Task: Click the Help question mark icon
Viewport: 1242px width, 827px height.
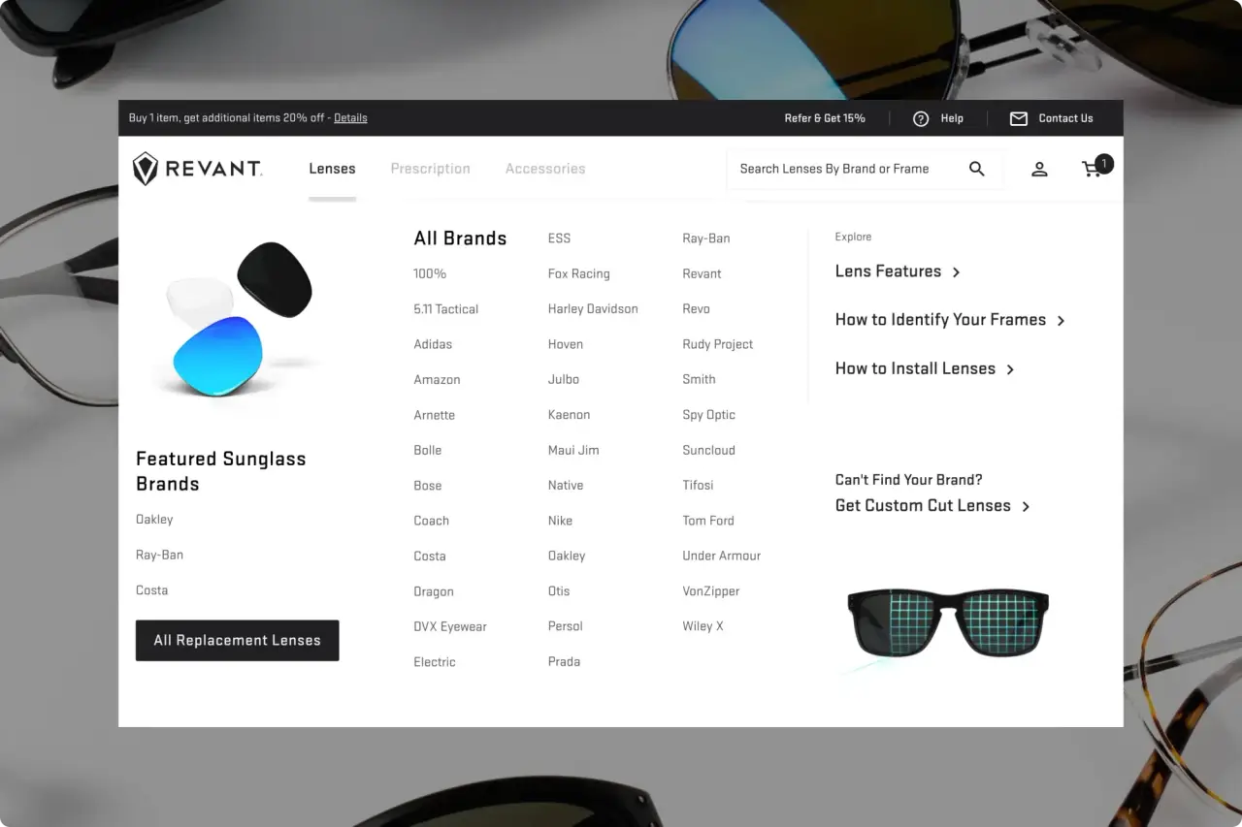Action: click(x=921, y=118)
